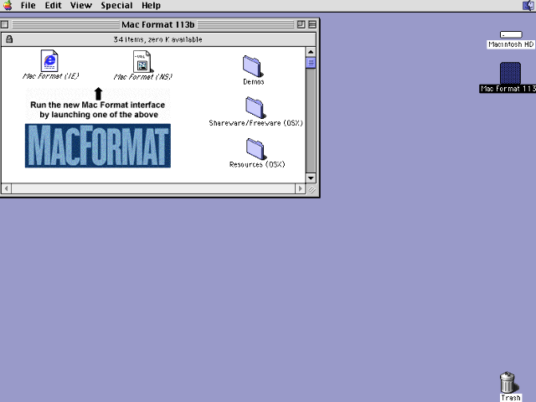The image size is (536, 402).
Task: Open the Mac Format (NS) file icon
Action: (142, 61)
